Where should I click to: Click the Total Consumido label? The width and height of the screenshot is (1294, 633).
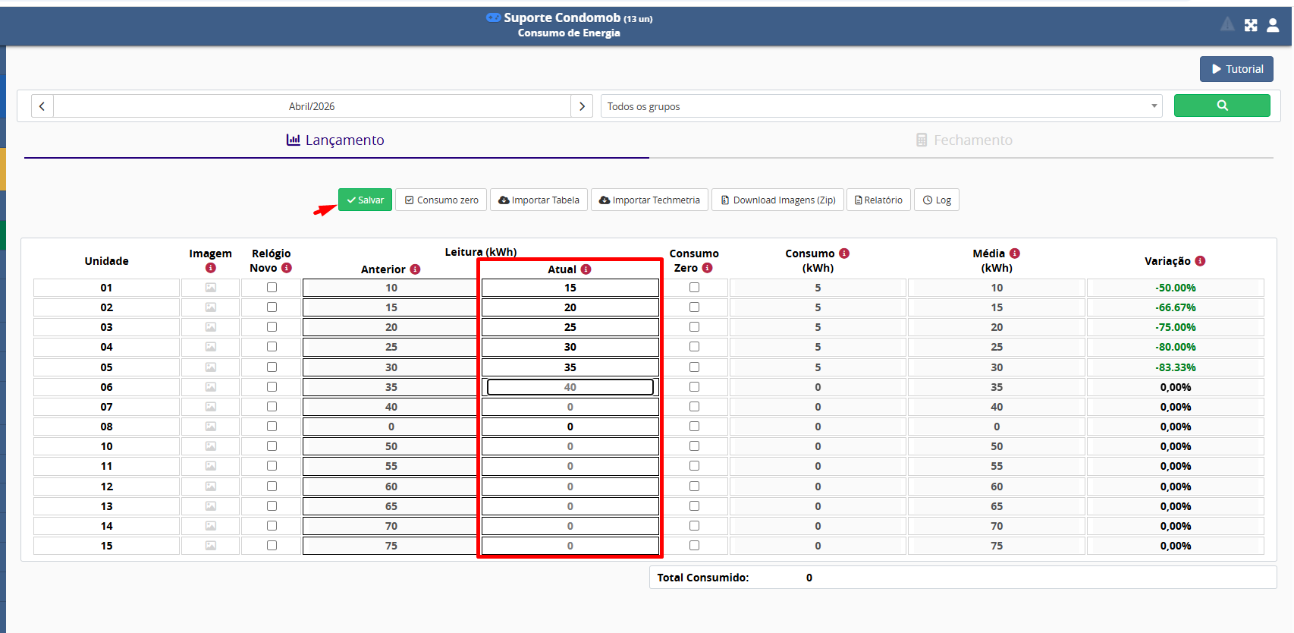click(703, 578)
